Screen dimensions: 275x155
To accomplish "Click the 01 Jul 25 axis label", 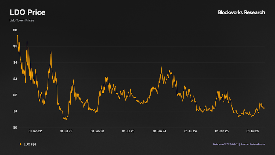I will point(253,131).
